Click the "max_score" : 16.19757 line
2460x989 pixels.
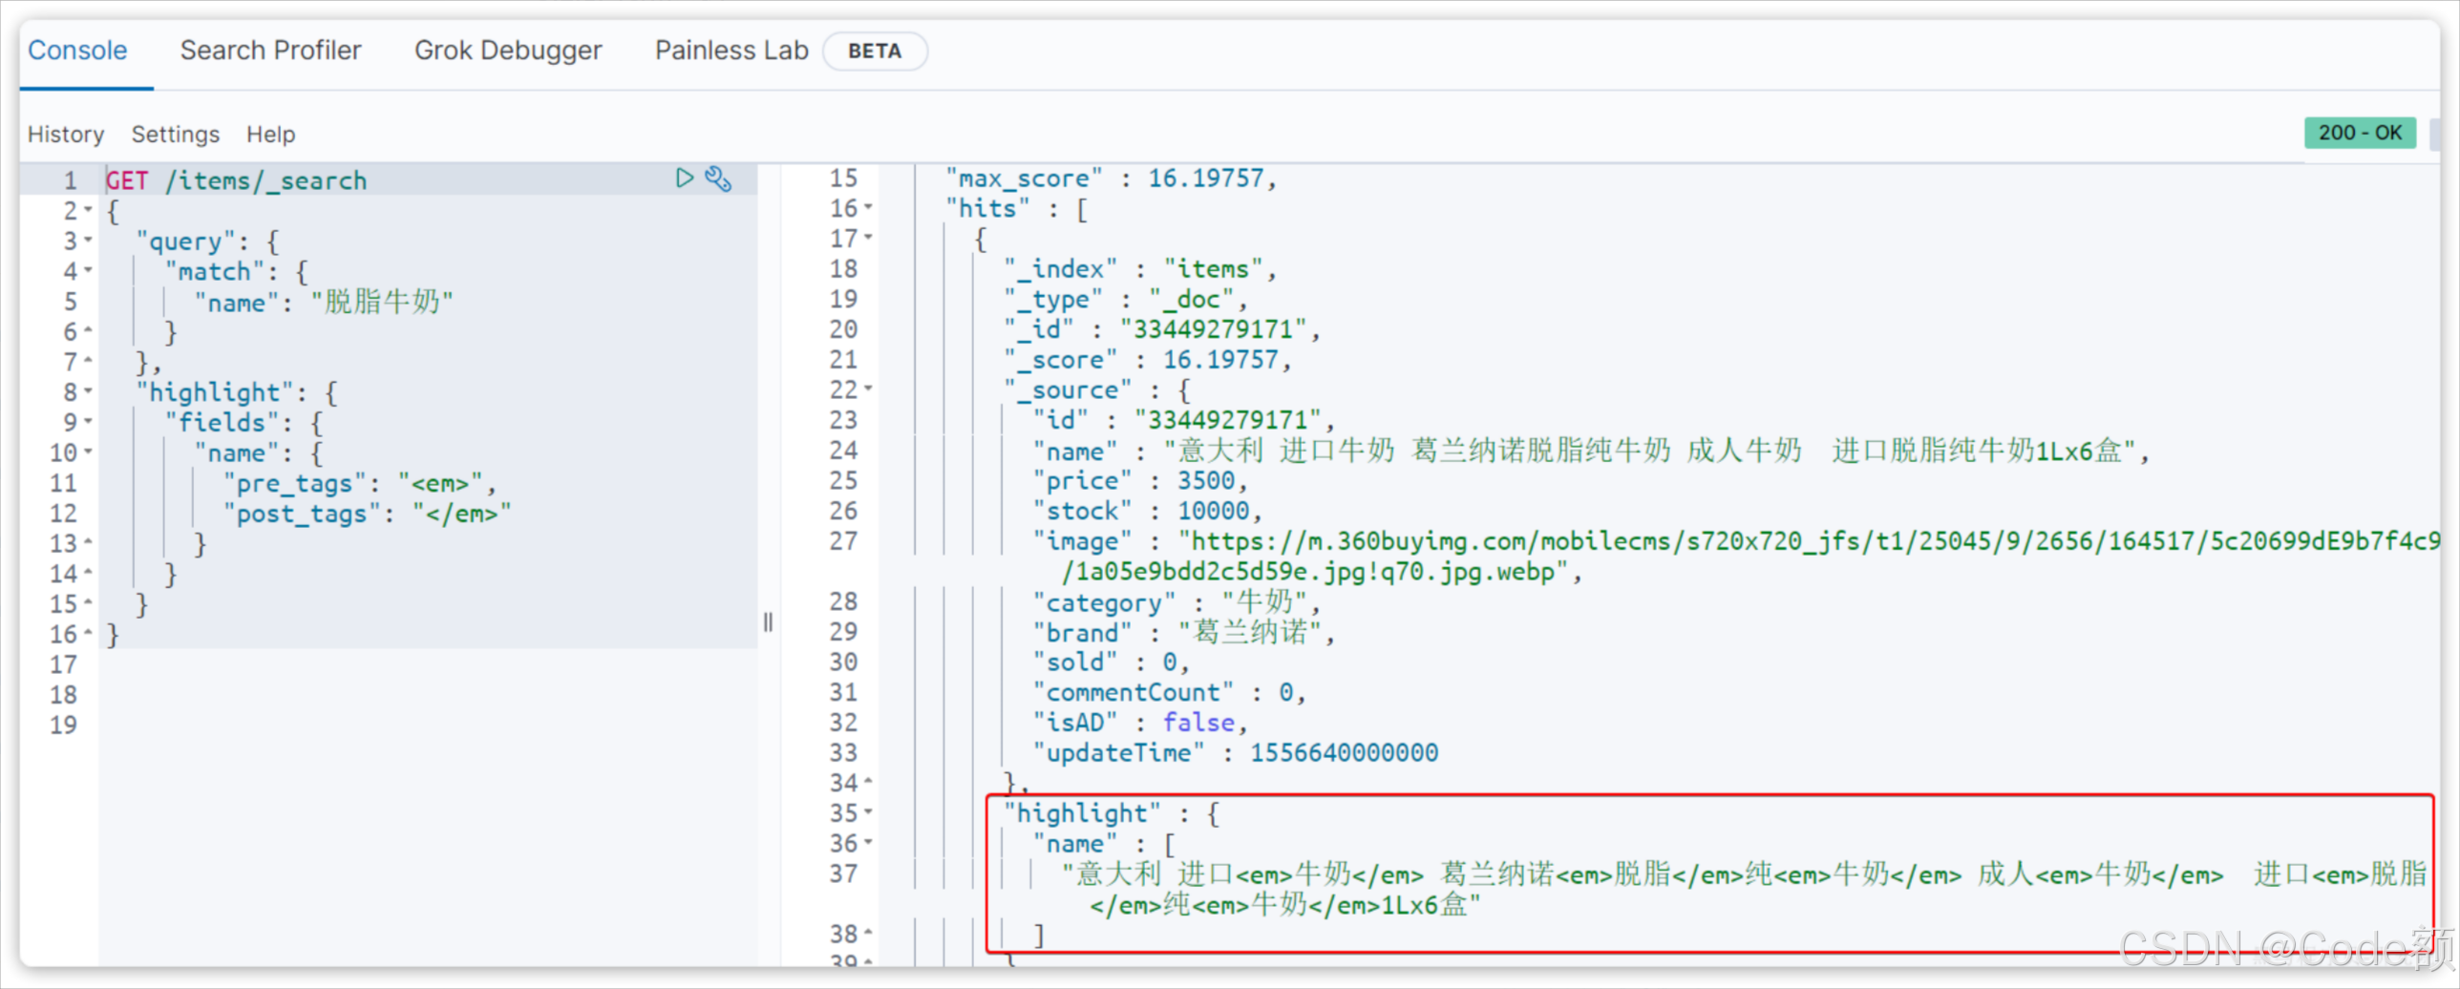[1111, 179]
